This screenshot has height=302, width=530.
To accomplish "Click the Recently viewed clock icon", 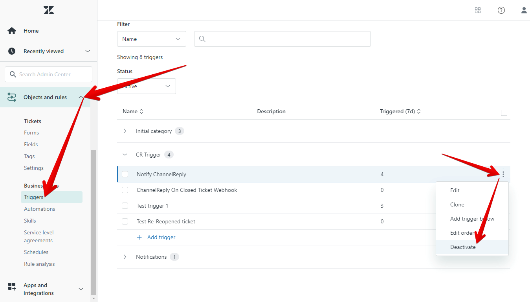I will (12, 51).
